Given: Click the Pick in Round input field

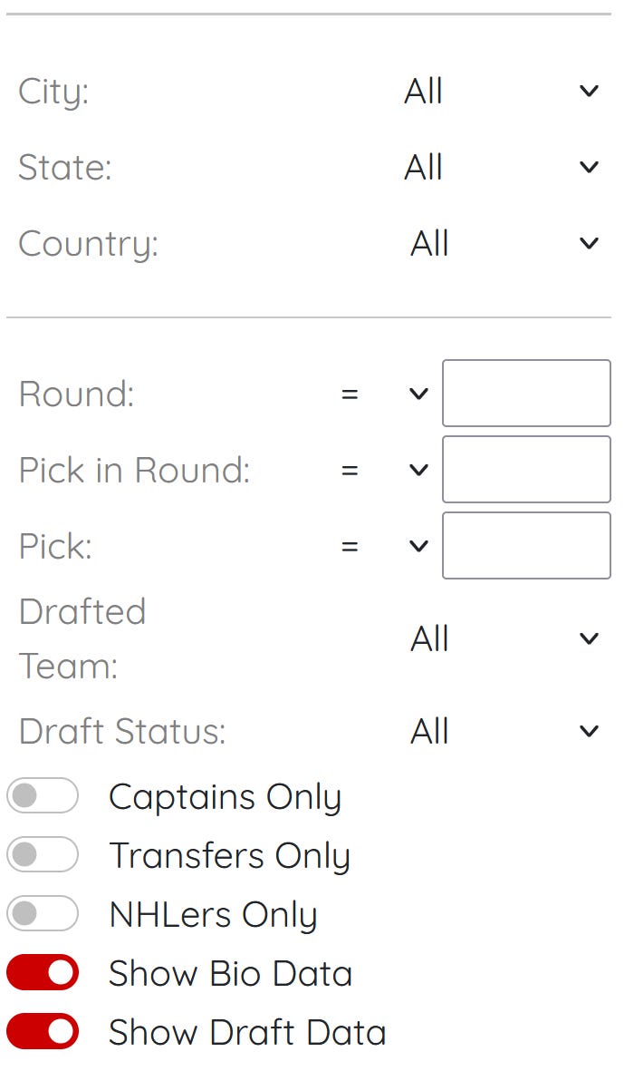Looking at the screenshot, I should pos(526,470).
